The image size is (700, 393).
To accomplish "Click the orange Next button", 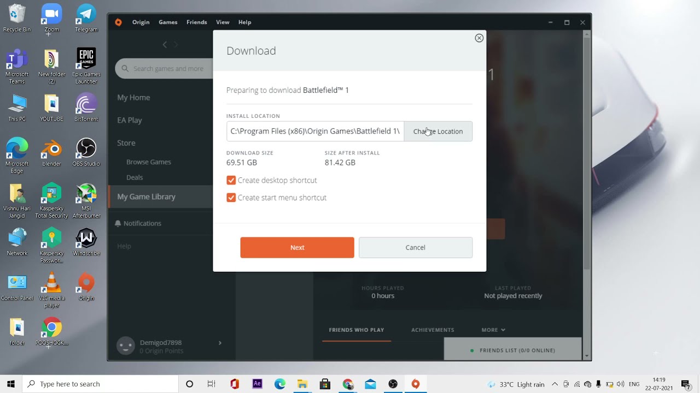I will tap(297, 247).
